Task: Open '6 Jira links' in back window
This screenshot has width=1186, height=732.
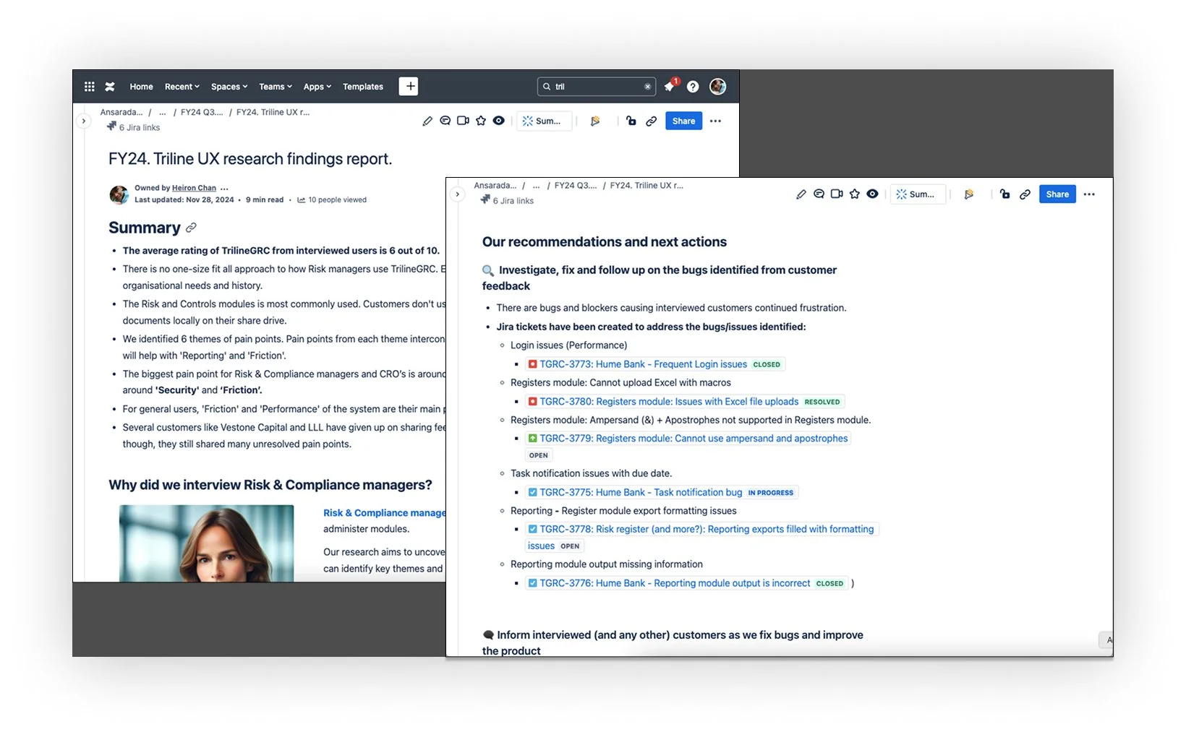Action: coord(134,127)
